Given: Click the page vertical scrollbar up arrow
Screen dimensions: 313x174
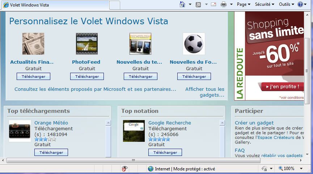Looking at the screenshot, I should point(307,15).
